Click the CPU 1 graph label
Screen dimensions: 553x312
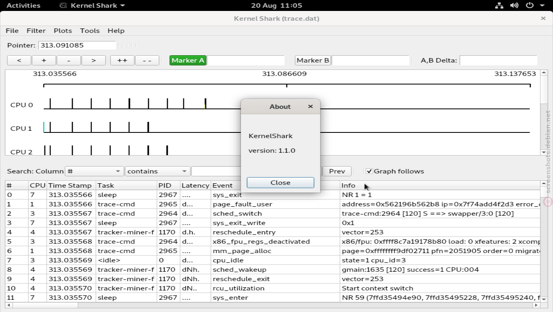click(21, 128)
